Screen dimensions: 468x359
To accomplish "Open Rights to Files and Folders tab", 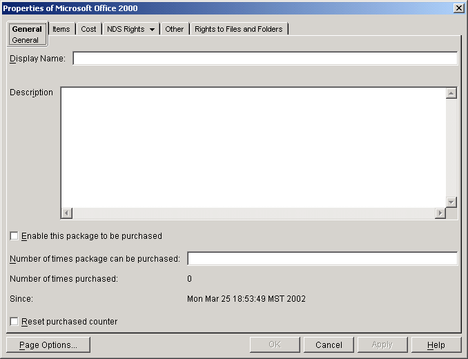I will pos(238,29).
